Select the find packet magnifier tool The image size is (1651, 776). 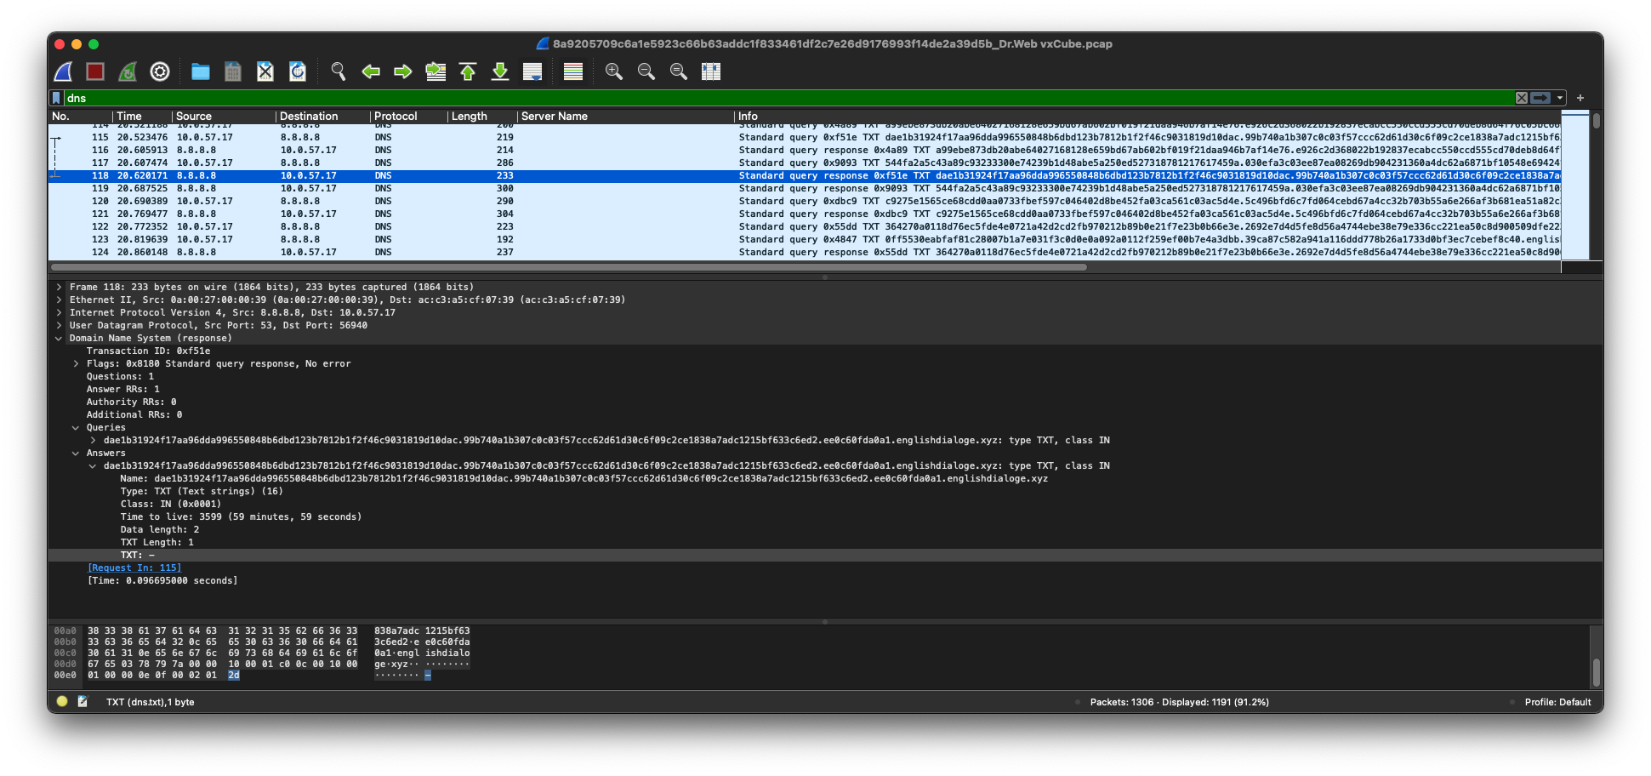tap(339, 71)
